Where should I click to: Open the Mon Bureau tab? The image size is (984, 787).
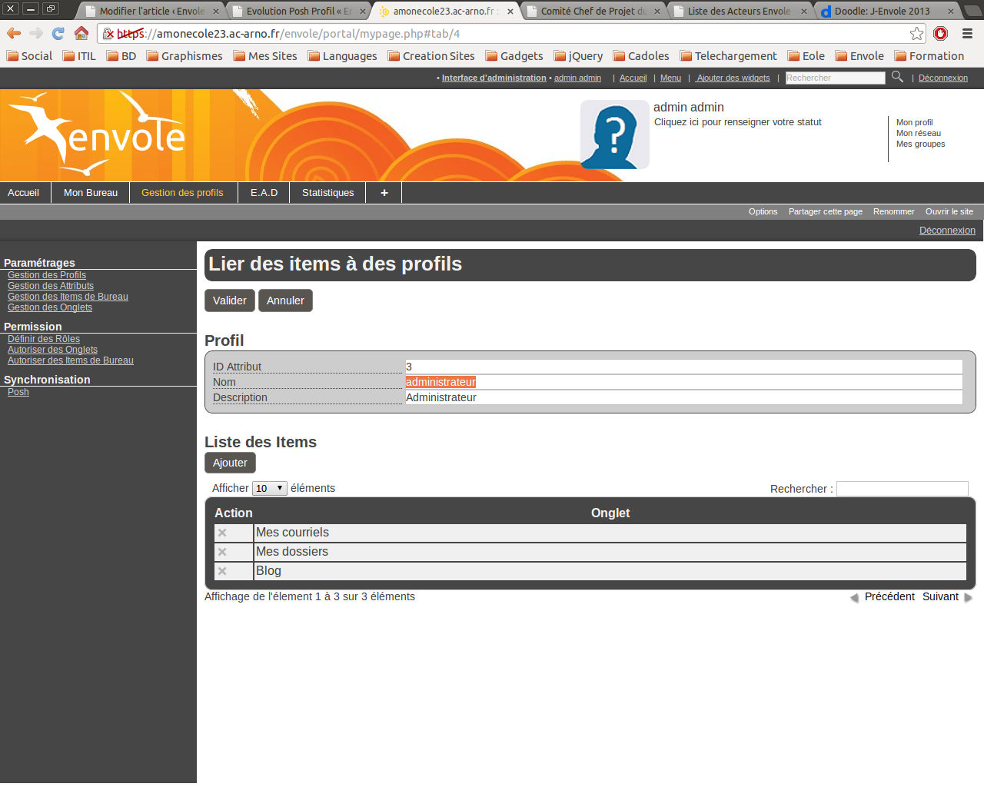91,193
